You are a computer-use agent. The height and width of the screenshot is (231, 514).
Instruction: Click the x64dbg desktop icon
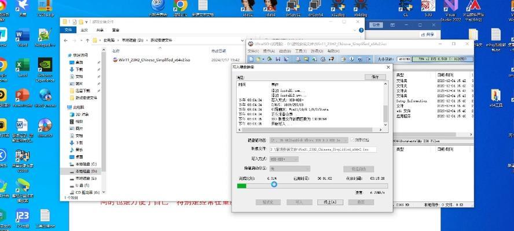pos(361,8)
